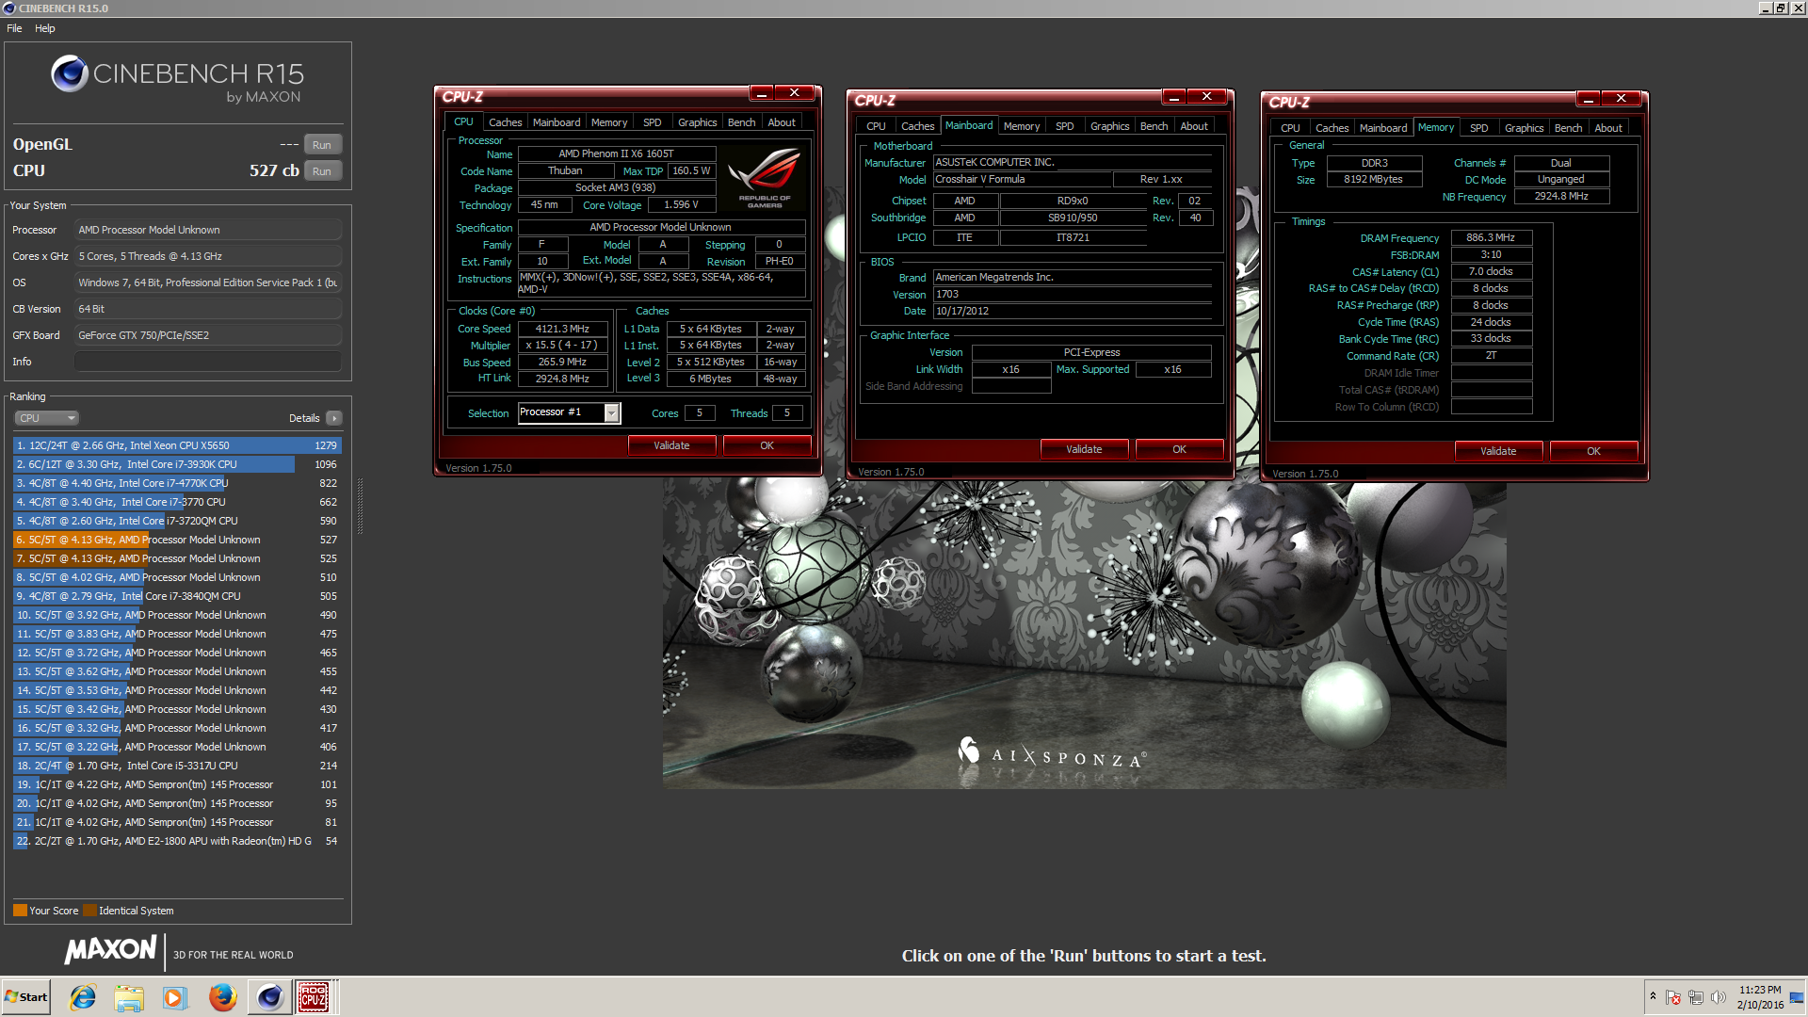The image size is (1808, 1017).
Task: Minimize the middle CPU-Z Mainboard window
Action: pyautogui.click(x=1174, y=96)
